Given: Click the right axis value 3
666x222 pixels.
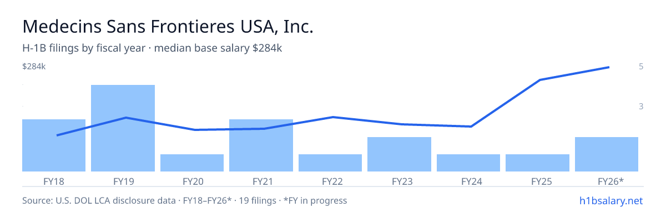Looking at the screenshot, I should [x=641, y=106].
